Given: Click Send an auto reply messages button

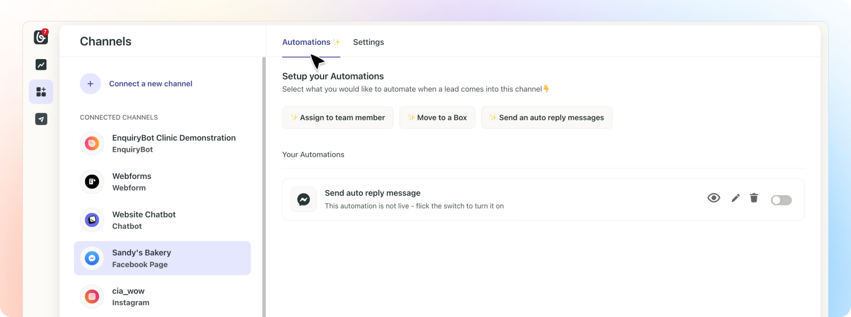Looking at the screenshot, I should click(546, 118).
